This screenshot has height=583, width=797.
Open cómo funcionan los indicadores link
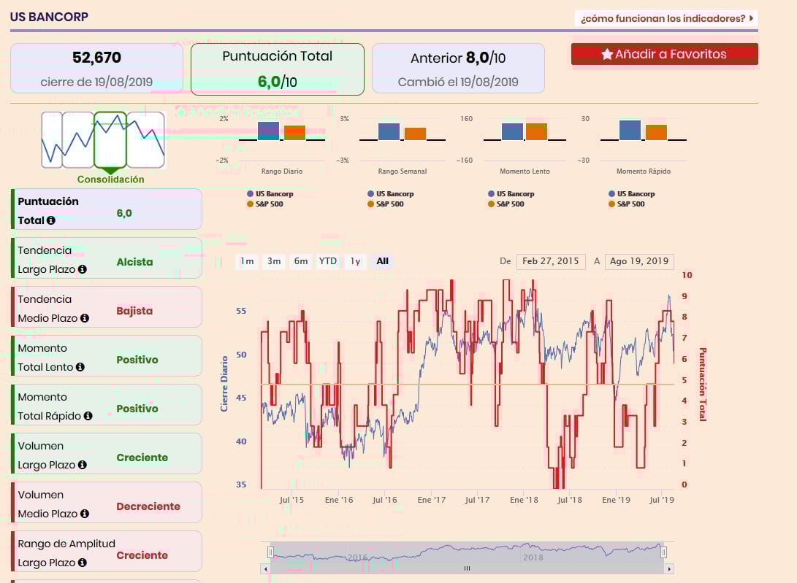tap(666, 18)
